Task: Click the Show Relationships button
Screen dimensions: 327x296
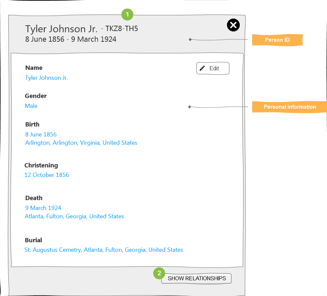Action: 197,279
